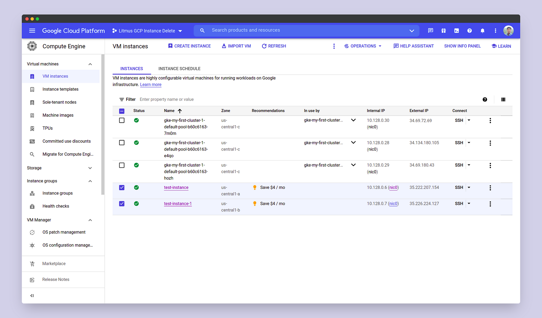
Task: Click Show Info Panel
Action: point(462,46)
